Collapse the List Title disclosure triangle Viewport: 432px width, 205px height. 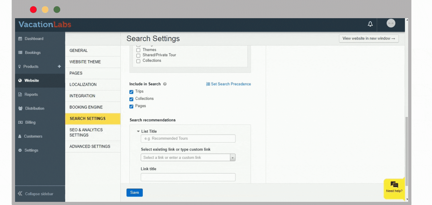pos(138,131)
